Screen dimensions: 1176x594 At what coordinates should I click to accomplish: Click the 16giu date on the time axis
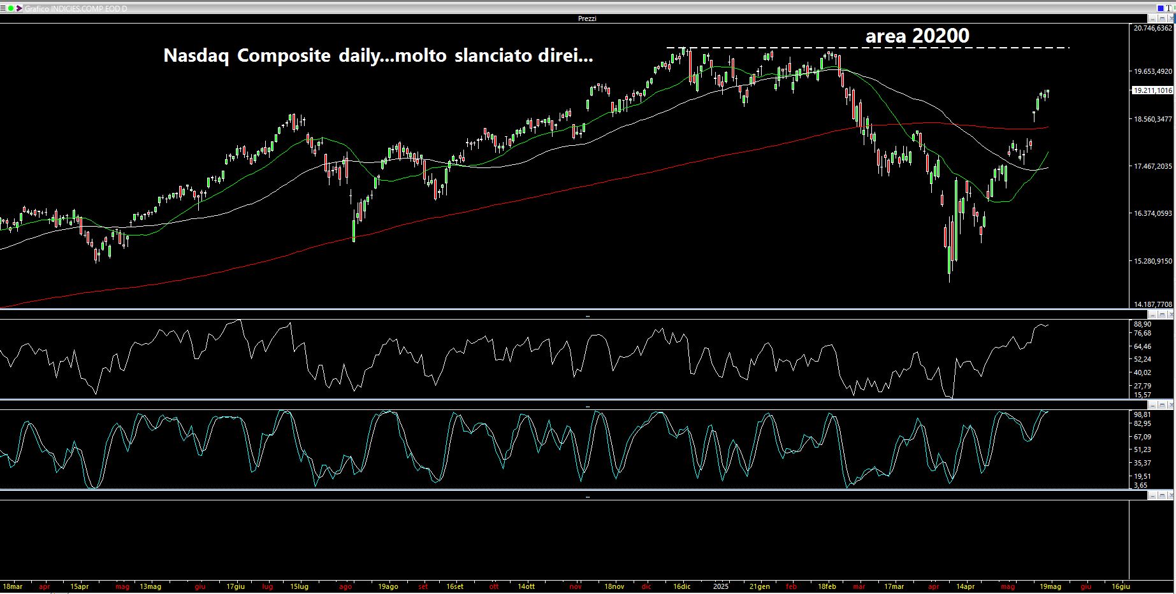[1121, 586]
